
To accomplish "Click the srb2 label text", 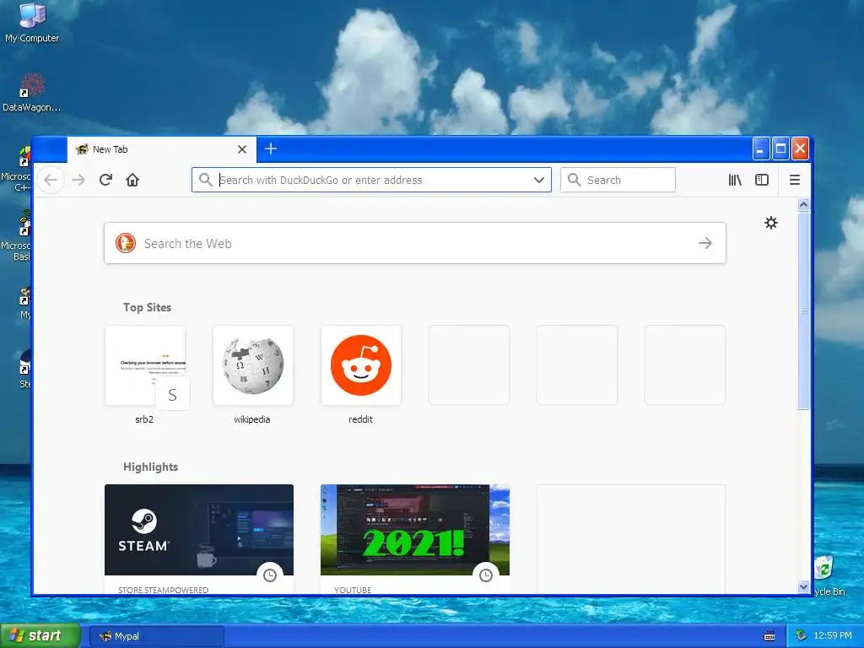I will pos(144,419).
